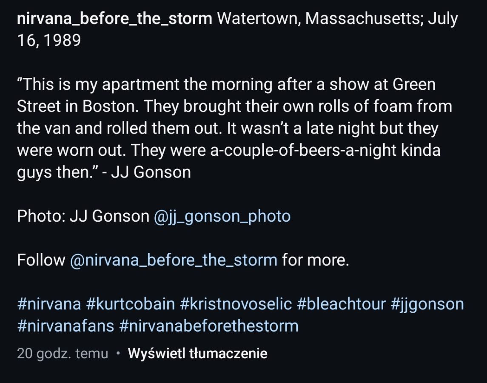The width and height of the screenshot is (487, 383).
Task: Open the #jjgonson hashtag
Action: [x=427, y=304]
